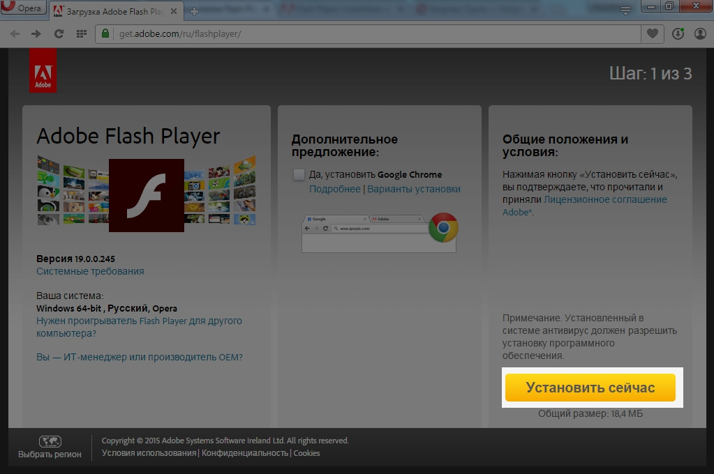
Task: Click the Copyright 2015 Adobe Systems text
Action: coord(225,441)
